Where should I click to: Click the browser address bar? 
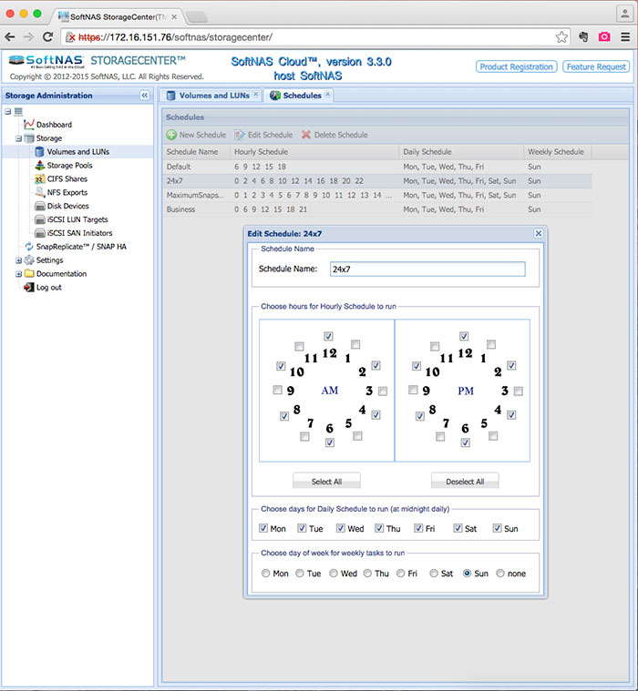pyautogui.click(x=309, y=37)
